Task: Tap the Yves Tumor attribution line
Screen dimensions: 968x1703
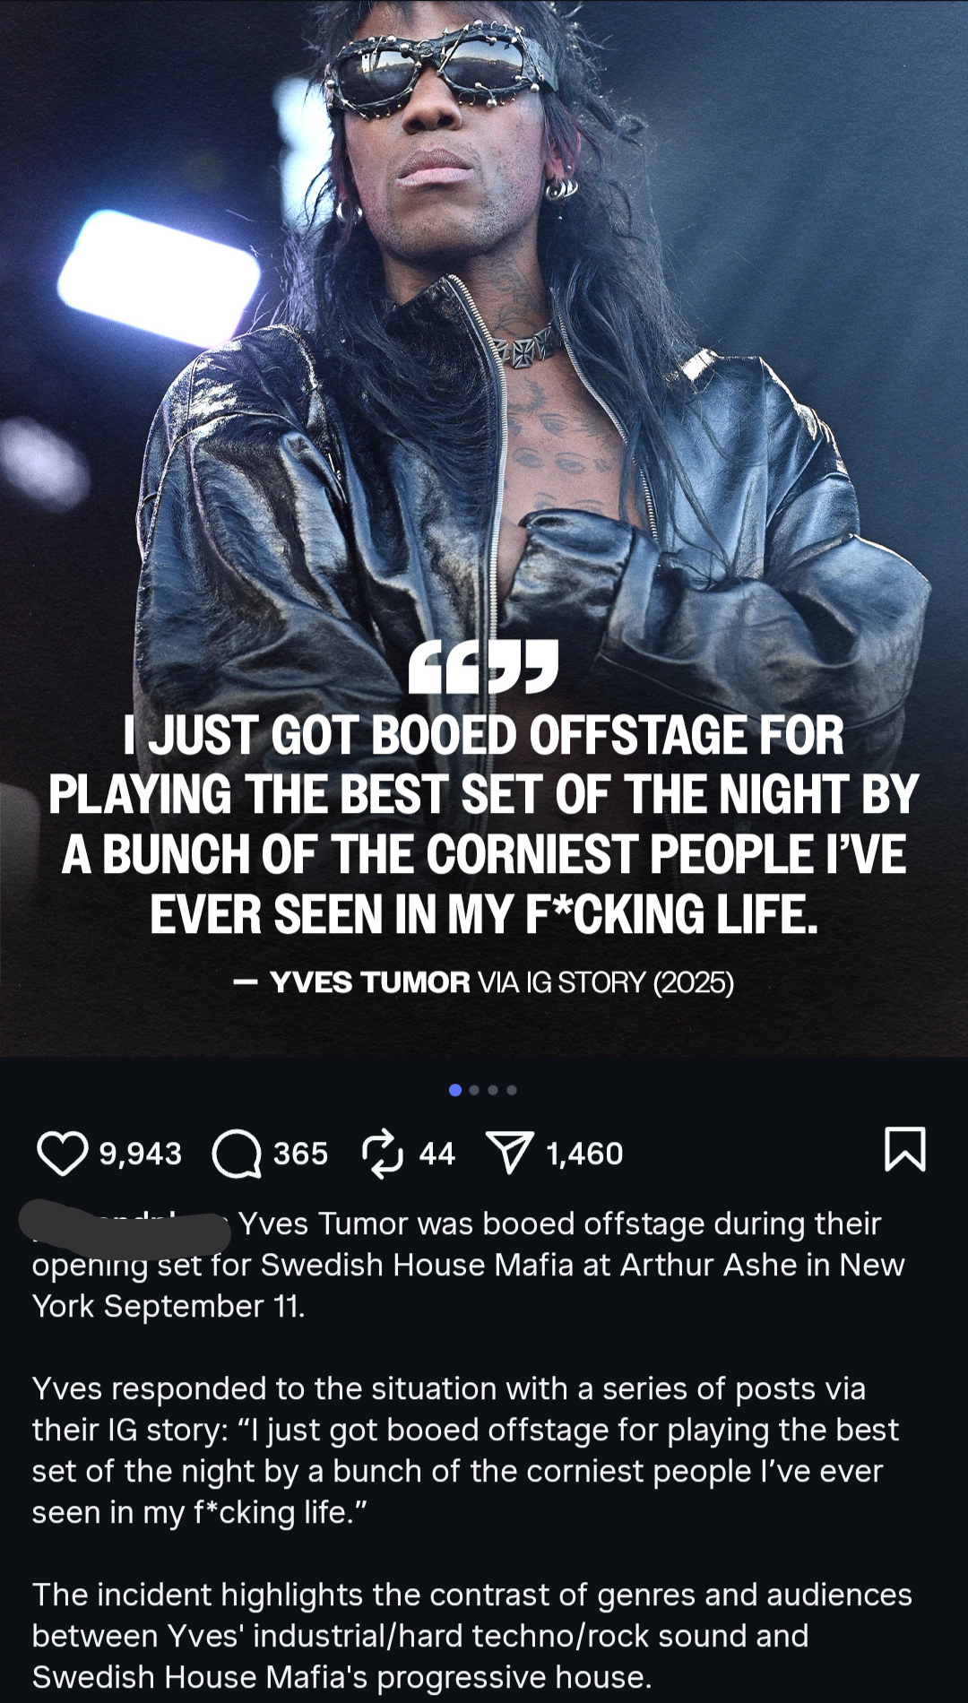Action: [484, 982]
